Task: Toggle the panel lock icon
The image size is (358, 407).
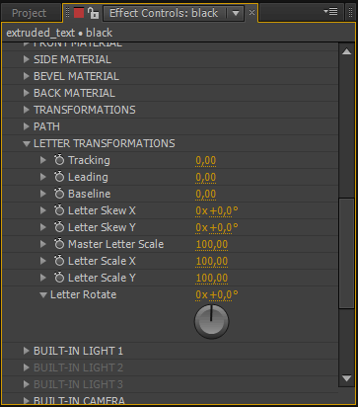Action: click(93, 13)
